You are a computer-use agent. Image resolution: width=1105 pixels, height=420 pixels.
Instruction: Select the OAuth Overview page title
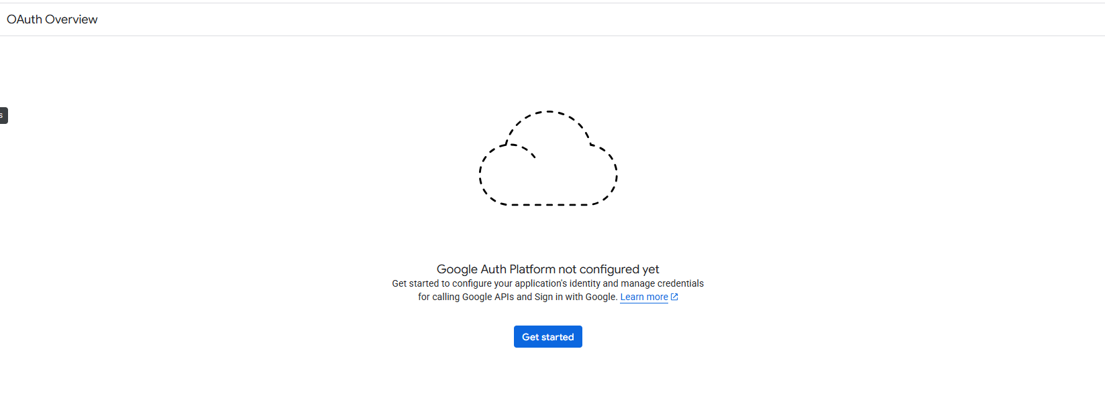click(52, 19)
